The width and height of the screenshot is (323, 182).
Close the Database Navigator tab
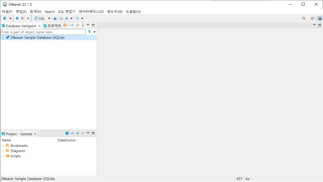click(x=39, y=26)
